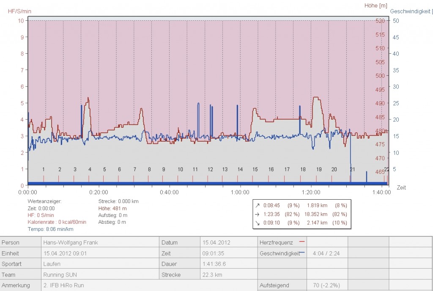This screenshot has width=433, height=291.
Task: Click lap marker 7 on the timeline
Action: [x=134, y=170]
